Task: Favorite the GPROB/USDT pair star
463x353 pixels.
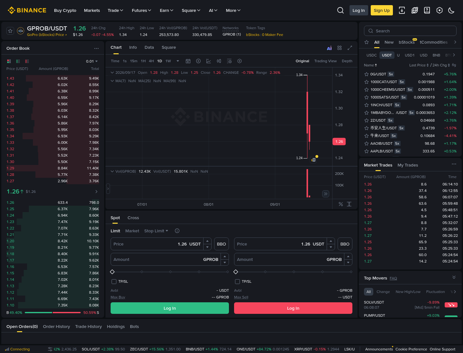Action: click(x=10, y=31)
